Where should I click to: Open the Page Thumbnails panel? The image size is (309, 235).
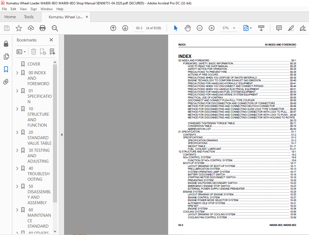[x=6, y=56]
